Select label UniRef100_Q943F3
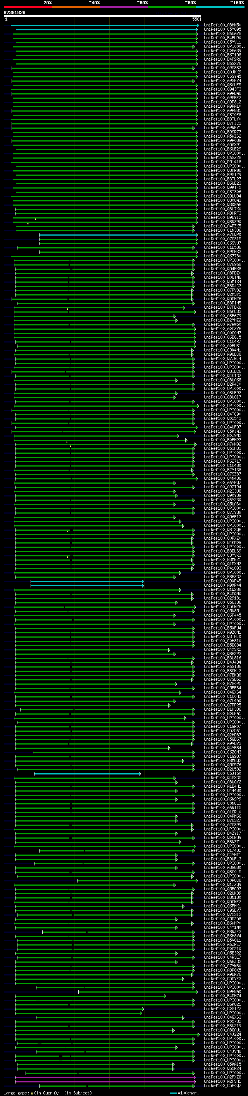 click(222, 89)
